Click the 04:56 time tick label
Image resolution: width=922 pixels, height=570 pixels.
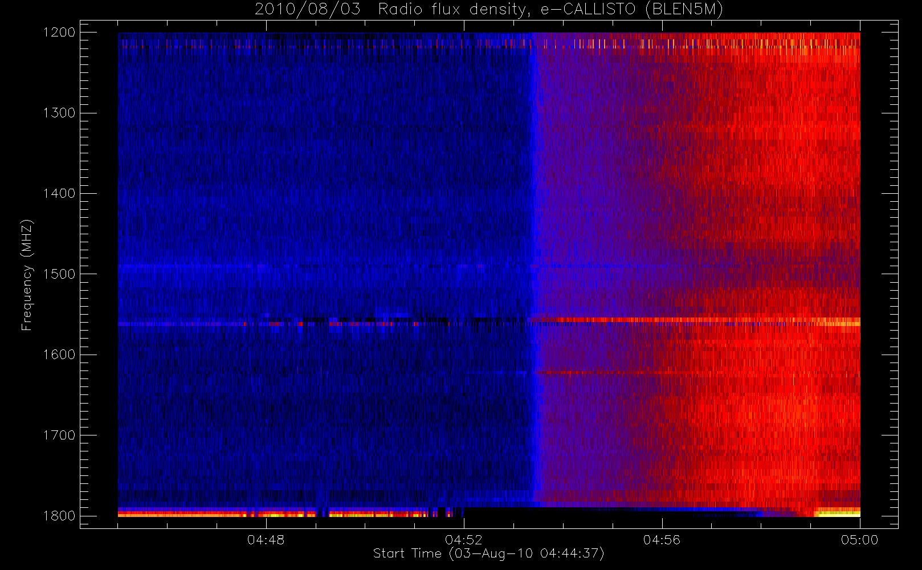click(662, 540)
